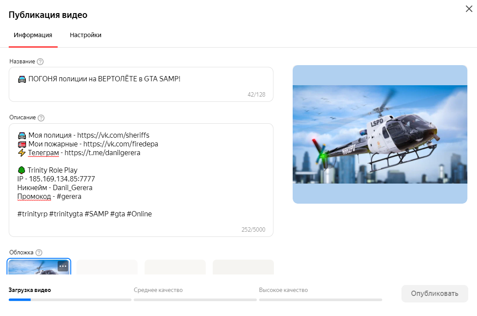Viewport: 477px width, 316px height.
Task: Click the fire truck emoji in description
Action: pos(22,144)
